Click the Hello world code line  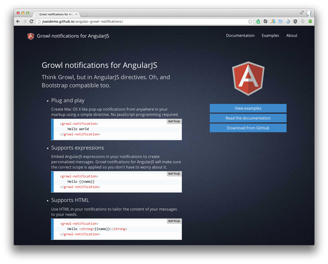(x=78, y=129)
